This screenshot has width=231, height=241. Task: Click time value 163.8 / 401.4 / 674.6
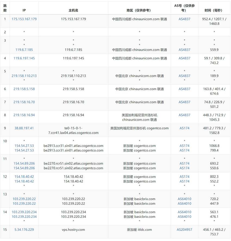[x=214, y=91]
